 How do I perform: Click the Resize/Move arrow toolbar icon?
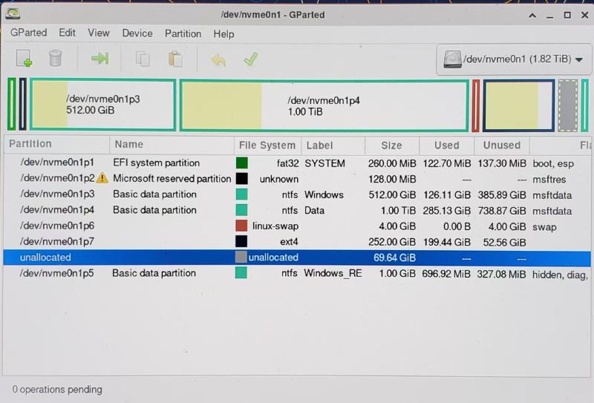tap(100, 59)
